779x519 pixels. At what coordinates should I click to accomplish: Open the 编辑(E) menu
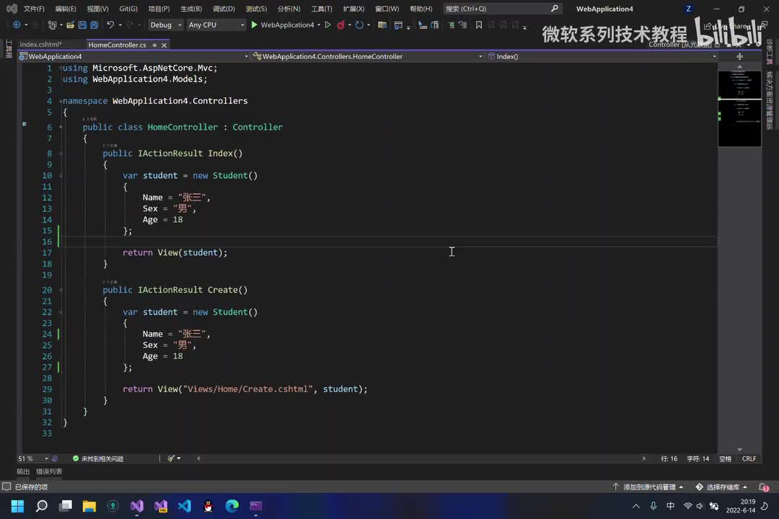[66, 9]
